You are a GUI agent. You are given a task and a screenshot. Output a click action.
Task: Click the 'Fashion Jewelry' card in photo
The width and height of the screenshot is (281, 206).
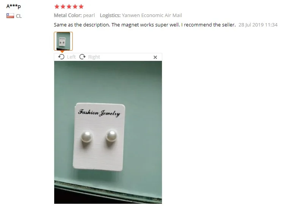point(99,137)
